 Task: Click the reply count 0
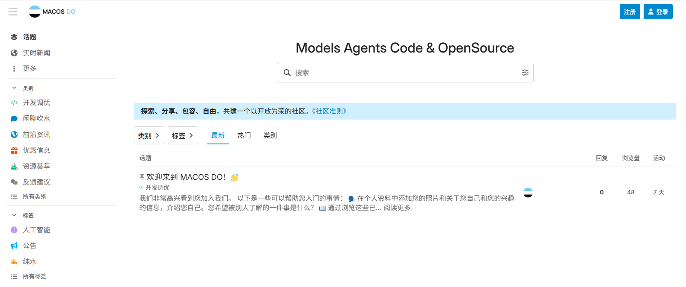602,192
